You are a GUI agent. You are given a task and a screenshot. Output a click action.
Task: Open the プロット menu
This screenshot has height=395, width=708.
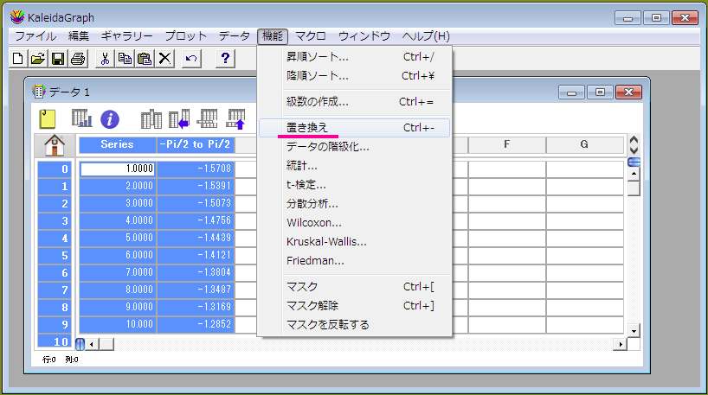pyautogui.click(x=185, y=36)
